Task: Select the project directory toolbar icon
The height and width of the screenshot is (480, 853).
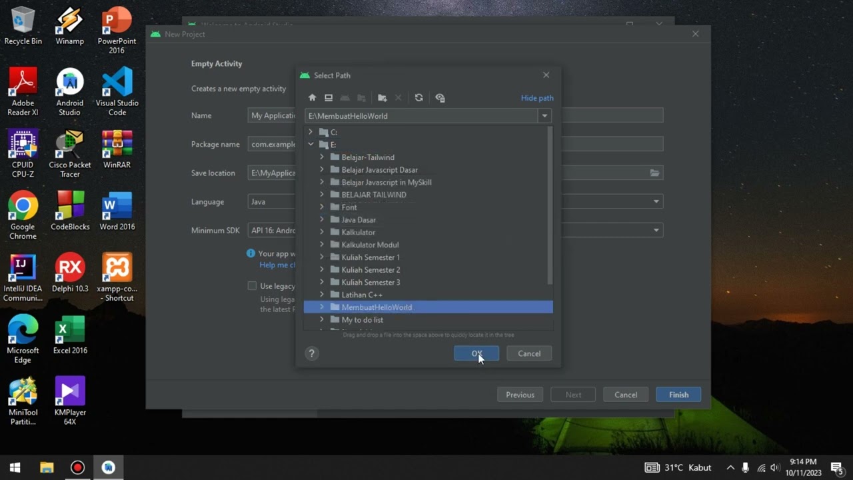Action: pos(345,98)
